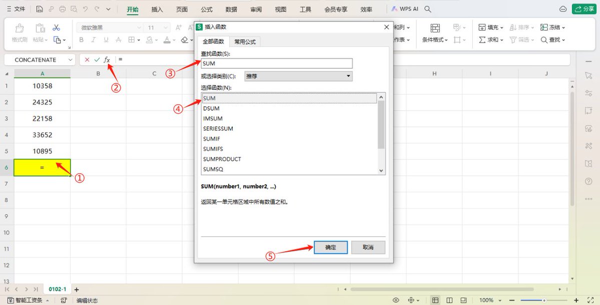Click the selection arrow icon in right sidebar

pos(588,75)
